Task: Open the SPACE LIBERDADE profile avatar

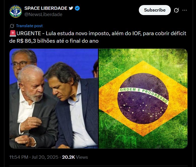Action: point(16,11)
